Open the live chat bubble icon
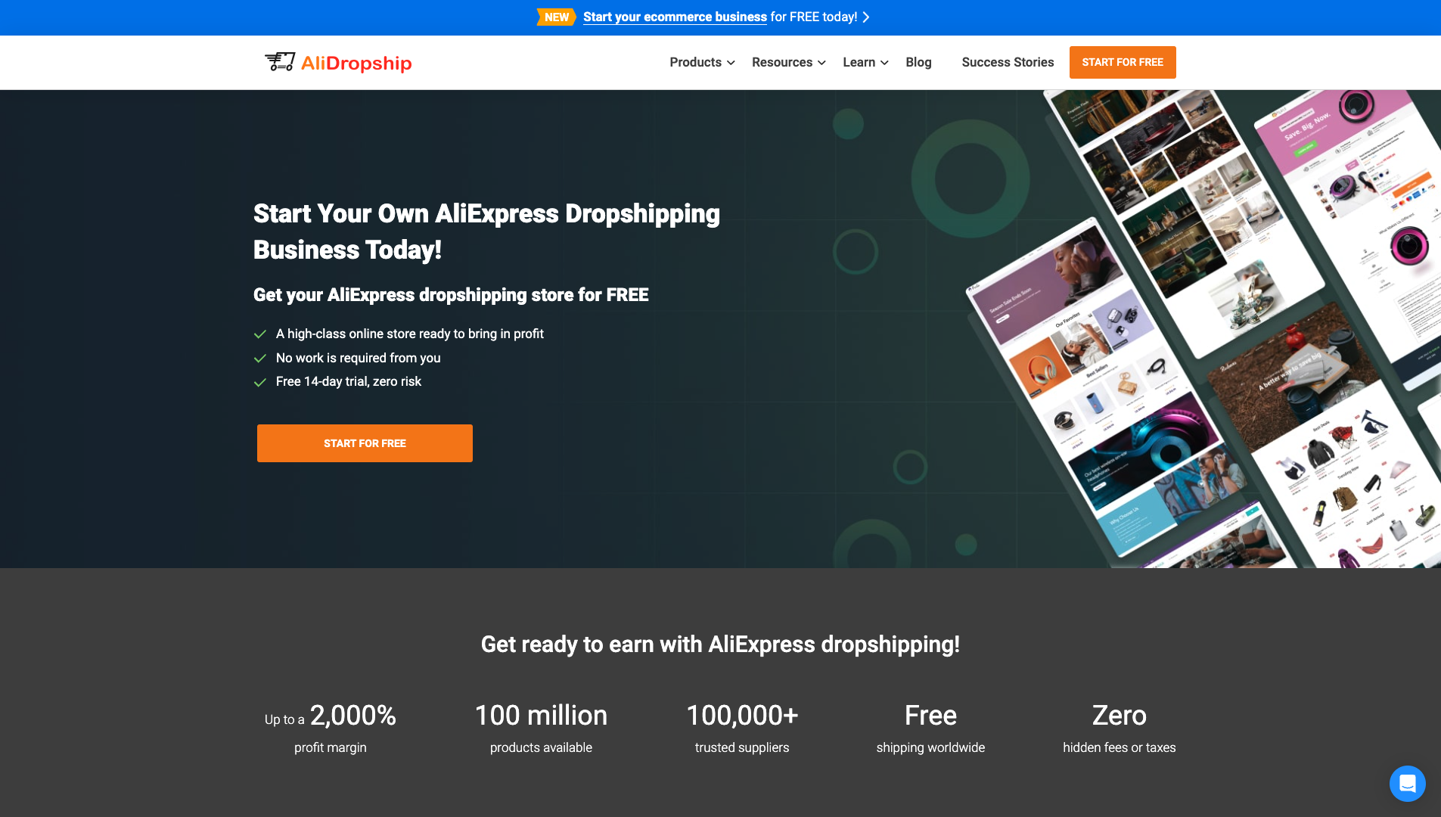The width and height of the screenshot is (1441, 817). pos(1407,784)
